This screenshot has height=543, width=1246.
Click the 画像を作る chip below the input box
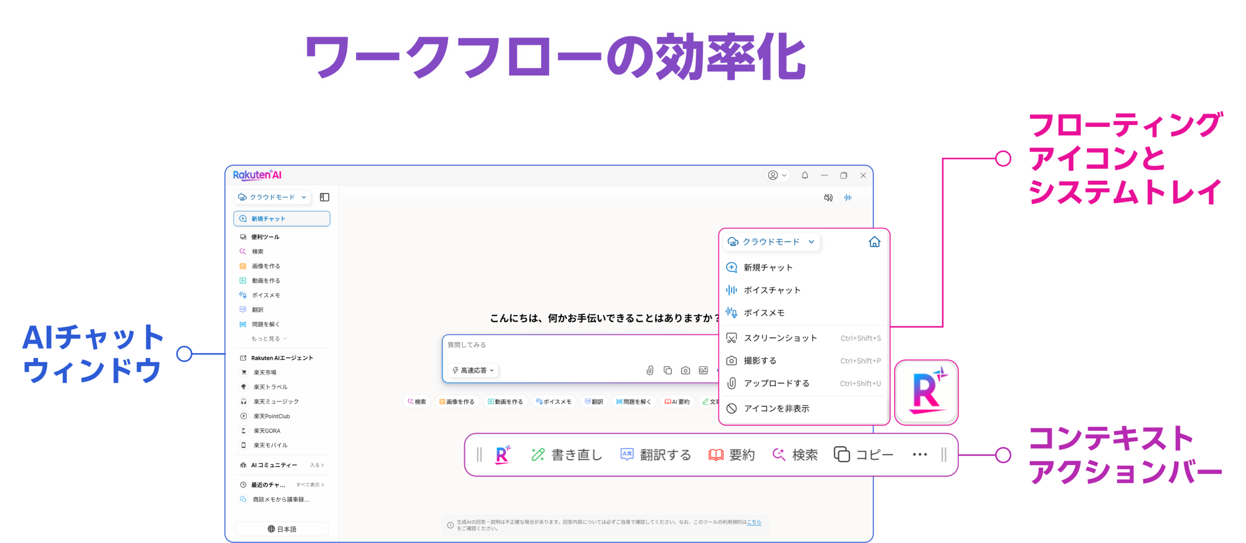457,402
